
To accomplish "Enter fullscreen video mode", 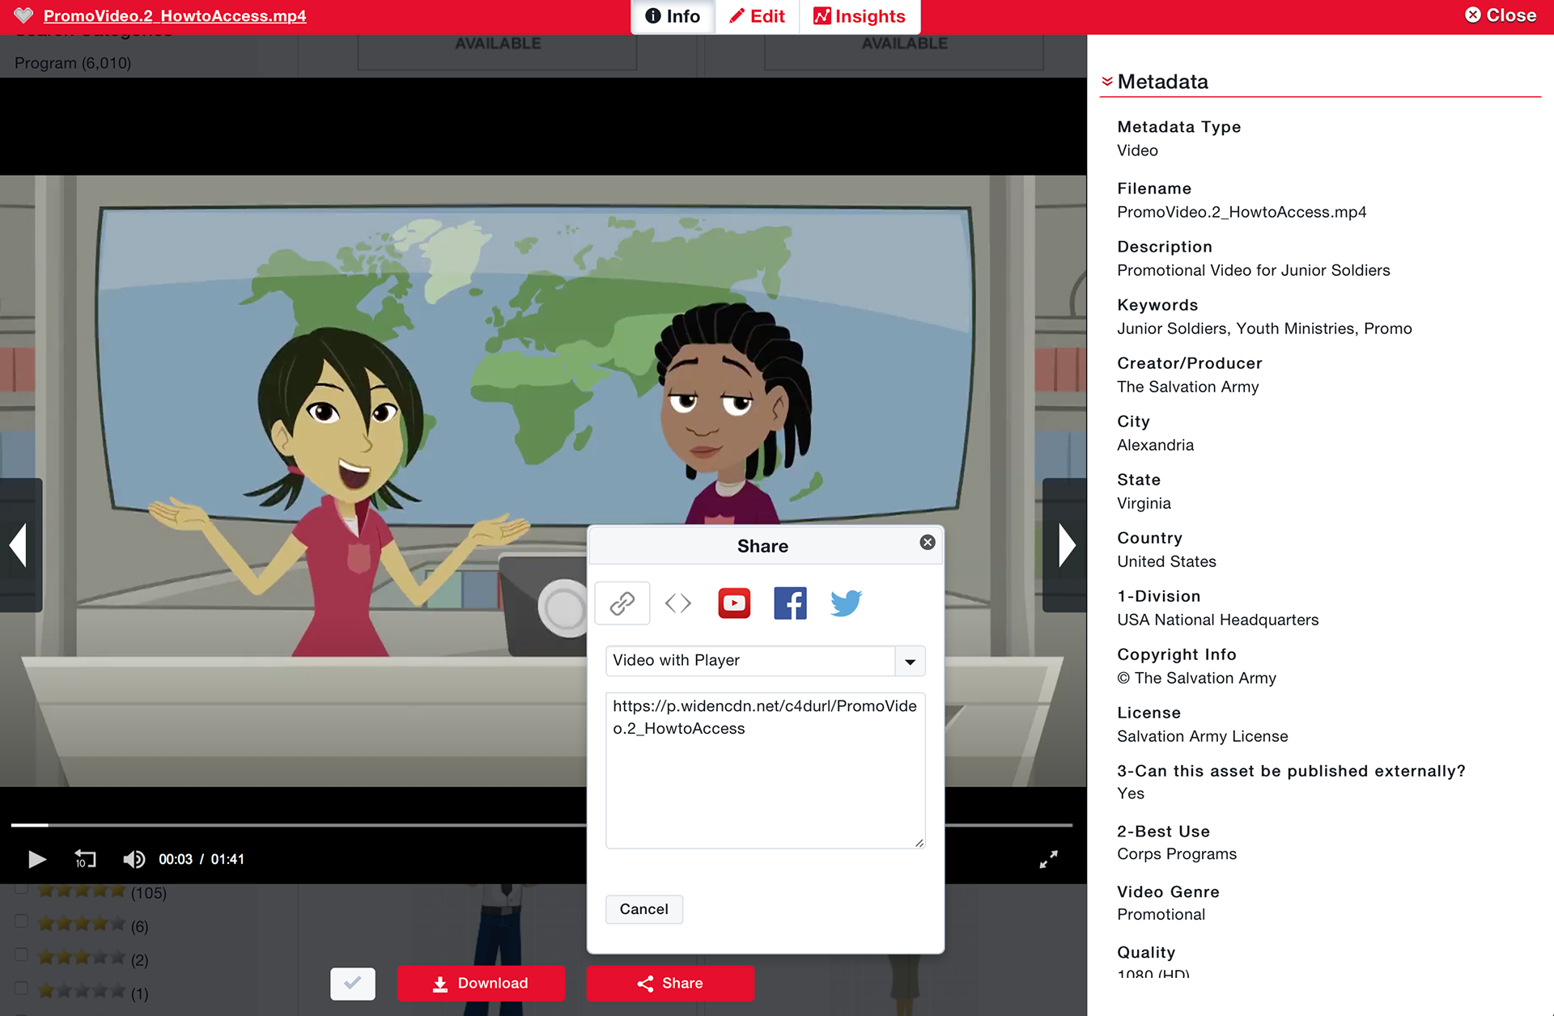I will click(1048, 859).
